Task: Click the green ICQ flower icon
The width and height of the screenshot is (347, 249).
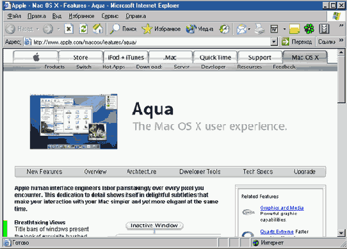Action: pyautogui.click(x=309, y=29)
